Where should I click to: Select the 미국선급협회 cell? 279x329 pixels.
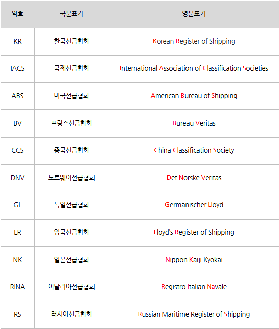click(x=71, y=96)
